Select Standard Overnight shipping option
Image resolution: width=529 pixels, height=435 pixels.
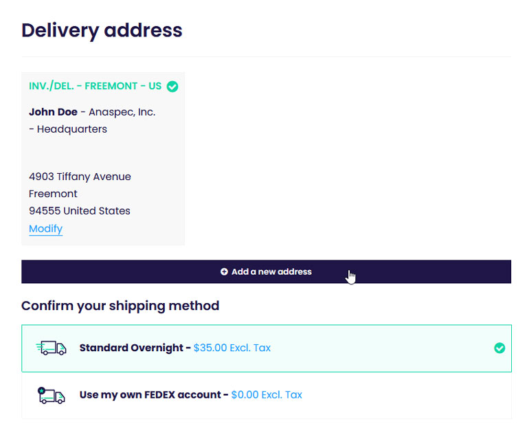pos(267,348)
